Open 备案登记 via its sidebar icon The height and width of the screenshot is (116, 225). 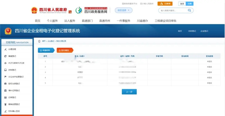click(5, 56)
